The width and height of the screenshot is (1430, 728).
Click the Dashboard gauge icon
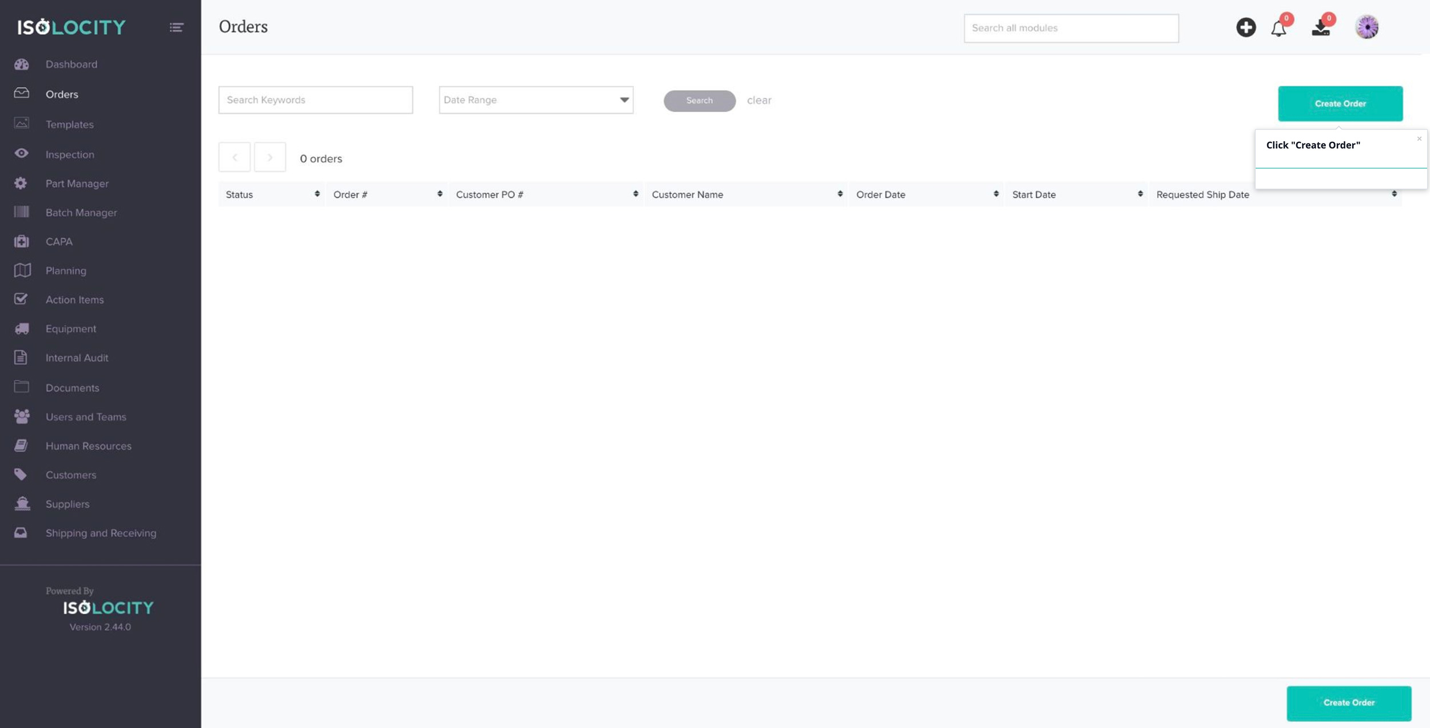22,64
